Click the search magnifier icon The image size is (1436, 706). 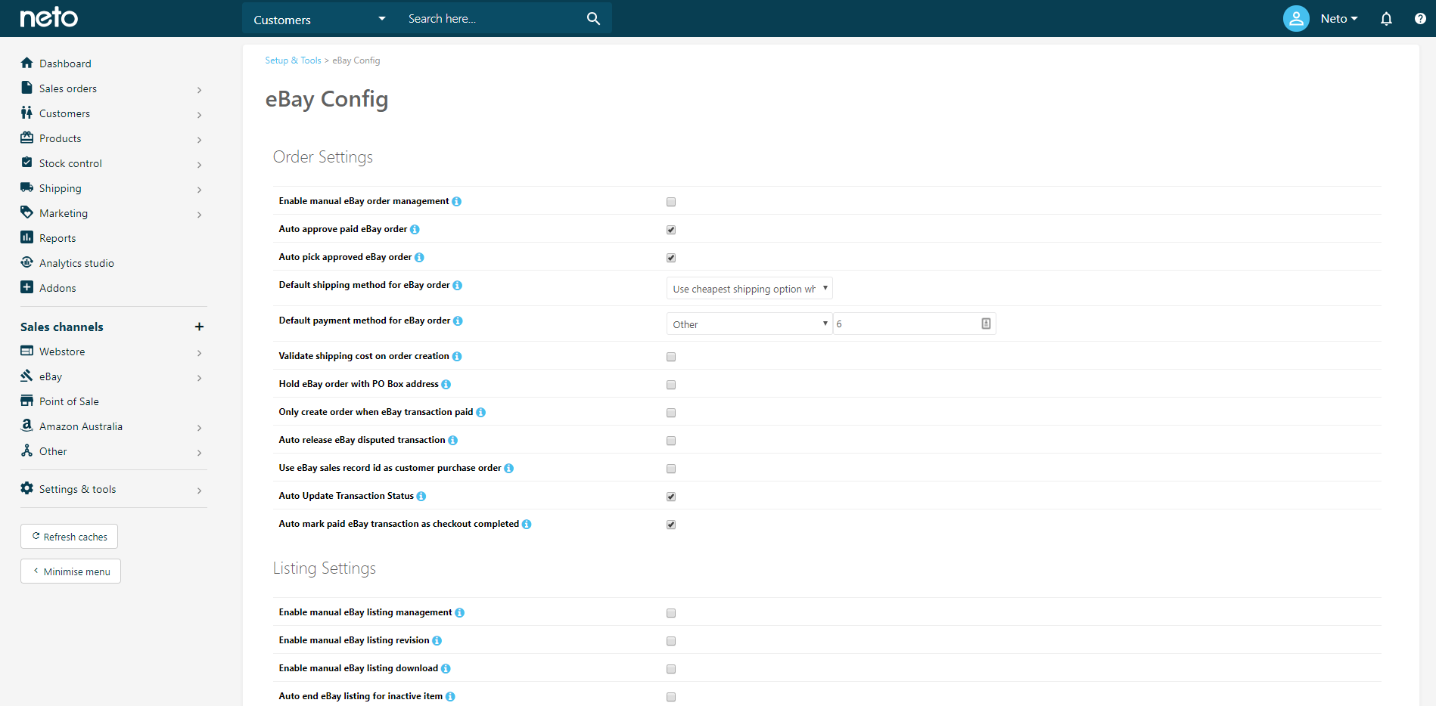[593, 18]
